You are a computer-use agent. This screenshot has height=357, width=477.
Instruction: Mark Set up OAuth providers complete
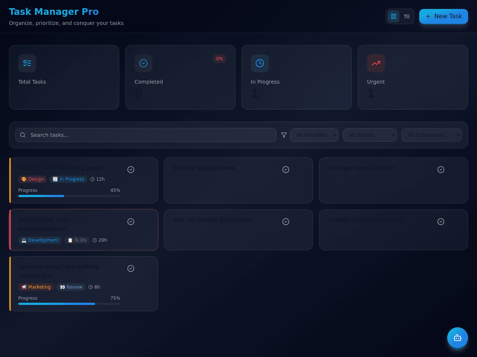[286, 222]
